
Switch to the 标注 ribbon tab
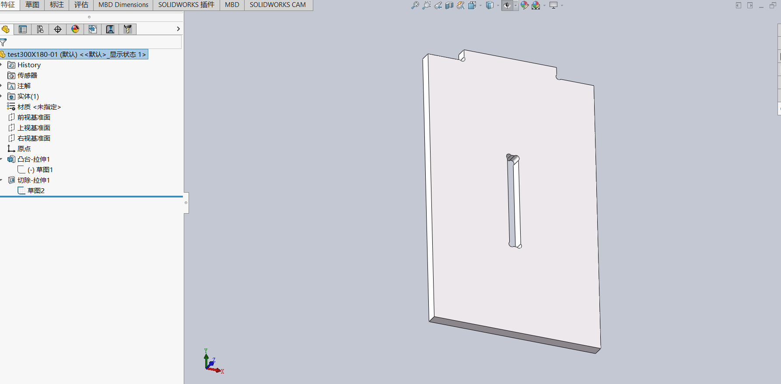click(57, 5)
